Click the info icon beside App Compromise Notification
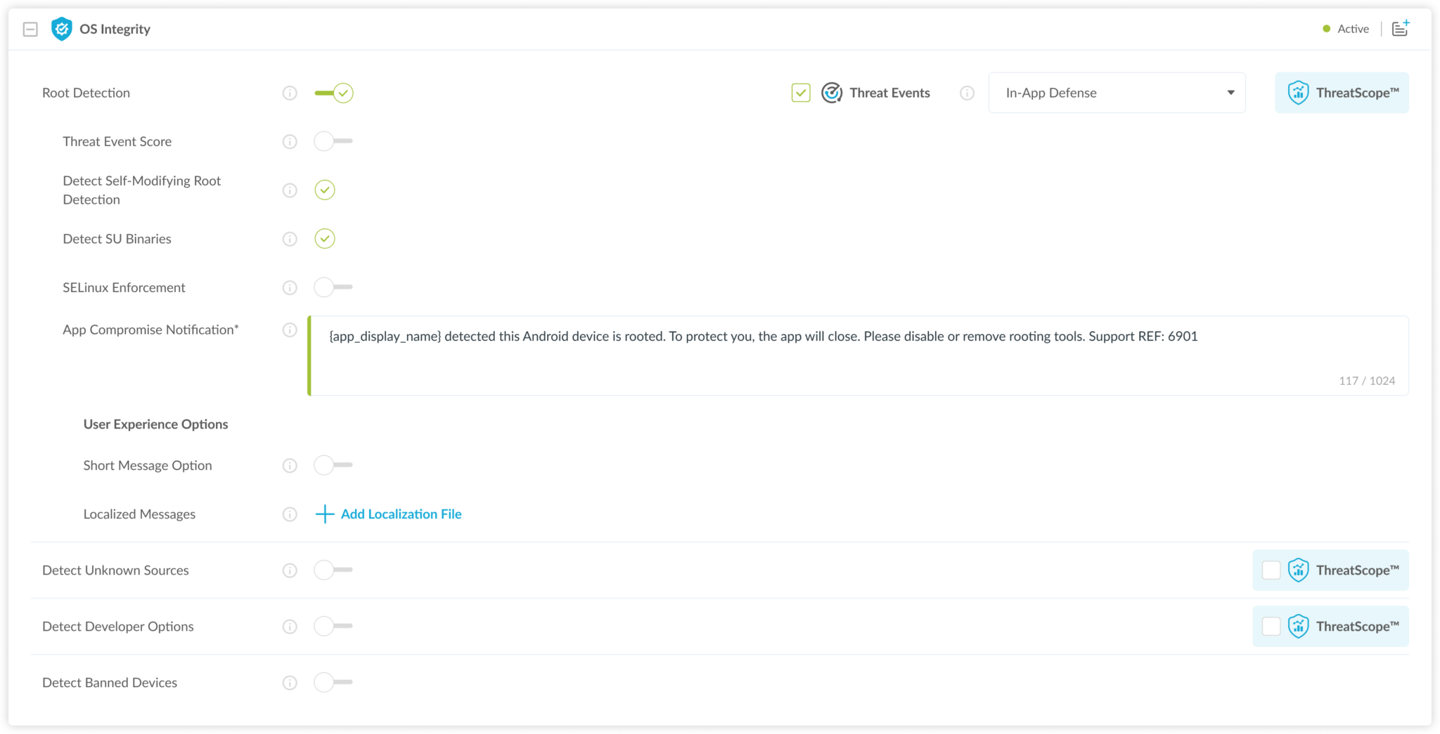The image size is (1440, 734). pos(289,329)
